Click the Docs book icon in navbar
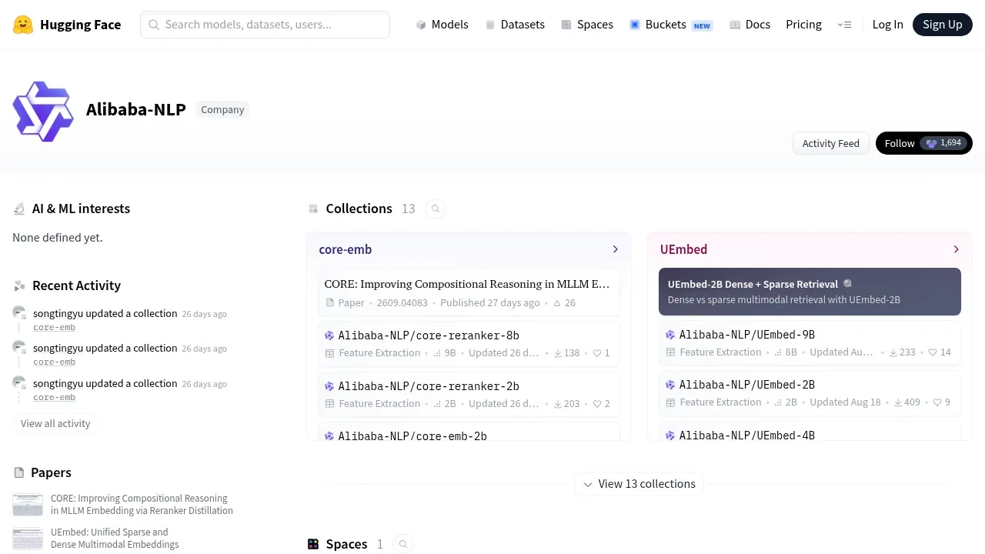The width and height of the screenshot is (985, 554). (735, 25)
